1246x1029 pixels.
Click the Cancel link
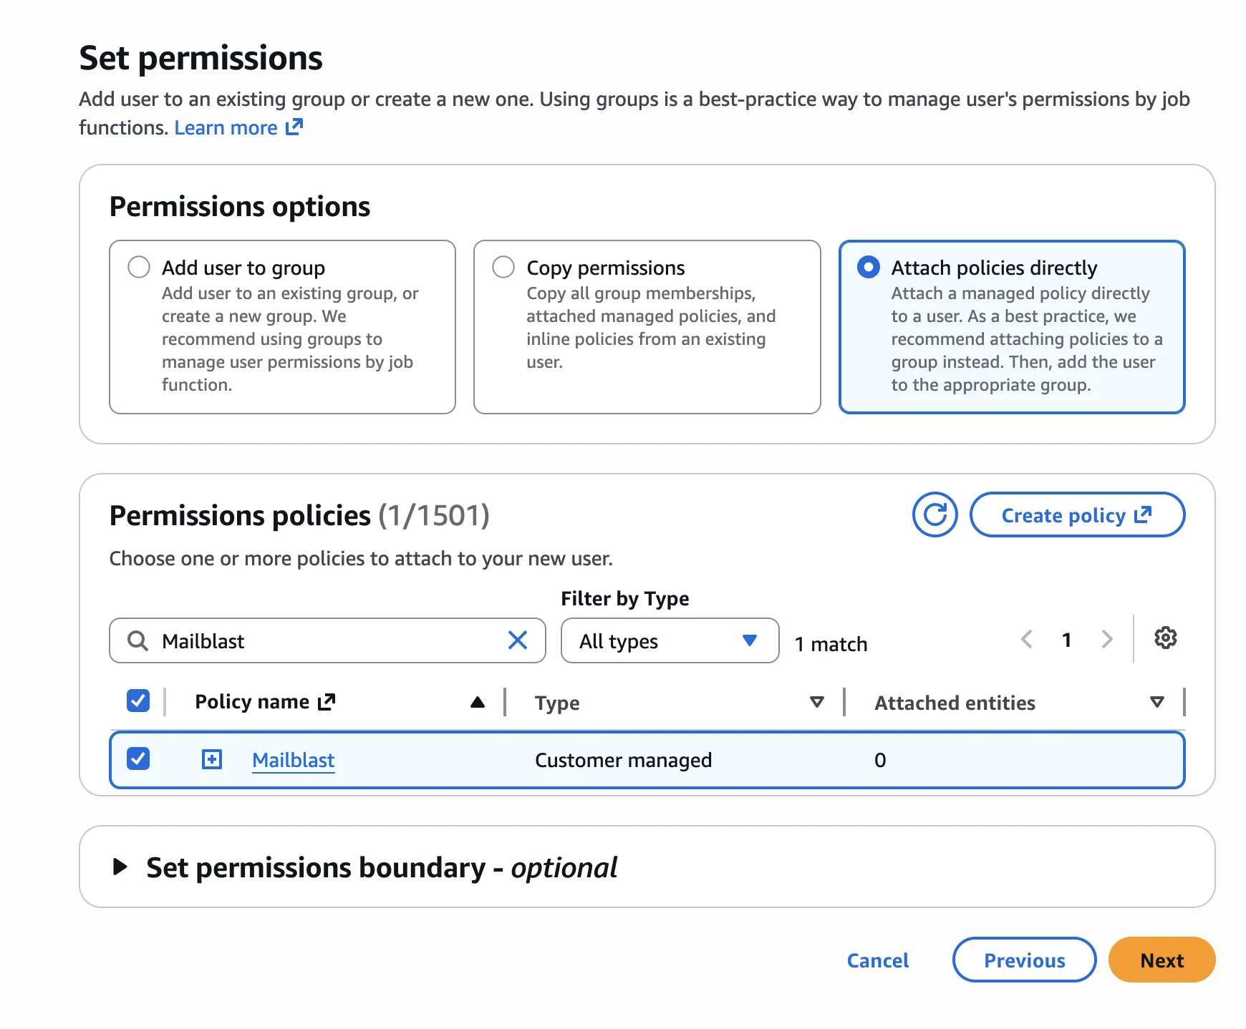(x=878, y=960)
